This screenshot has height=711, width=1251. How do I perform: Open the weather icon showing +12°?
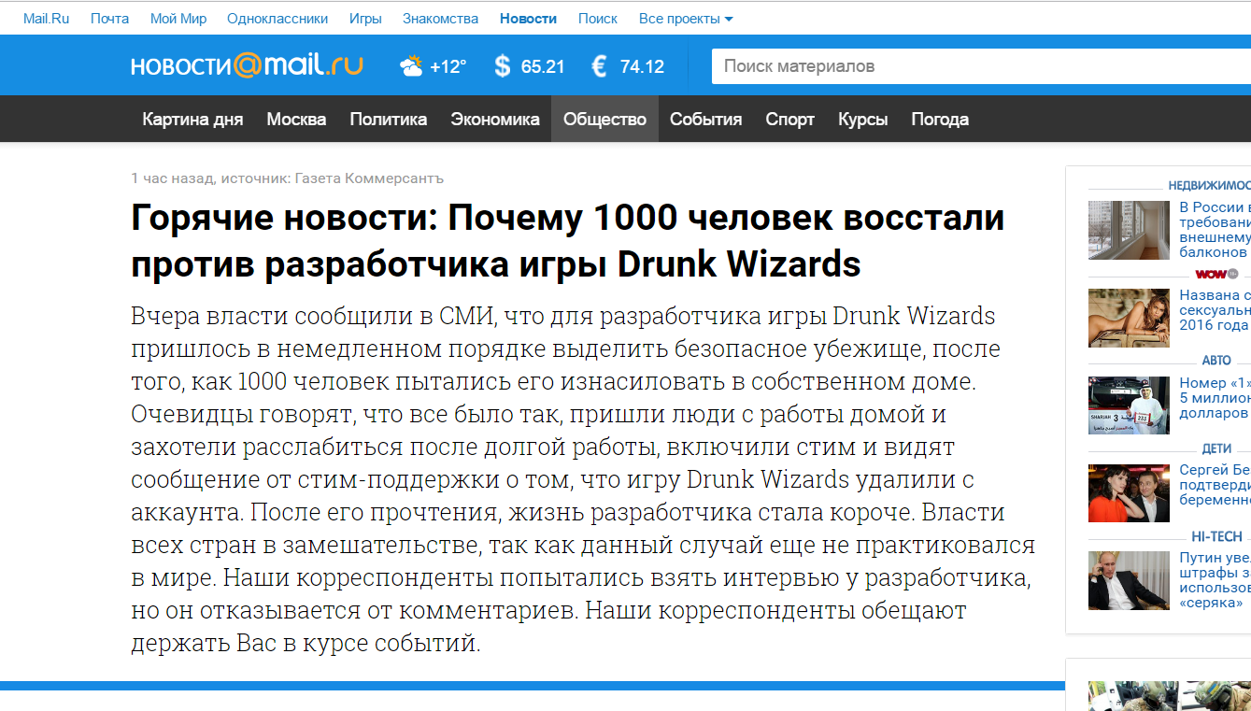click(x=411, y=66)
